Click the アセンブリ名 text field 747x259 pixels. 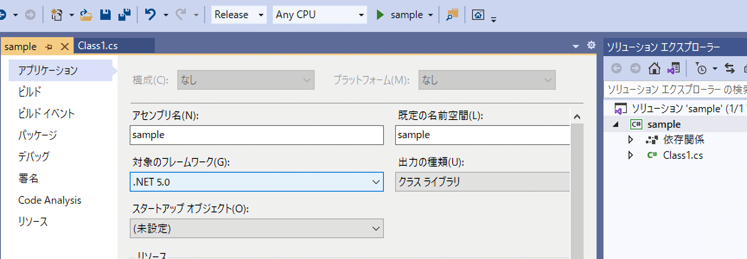[x=256, y=135]
